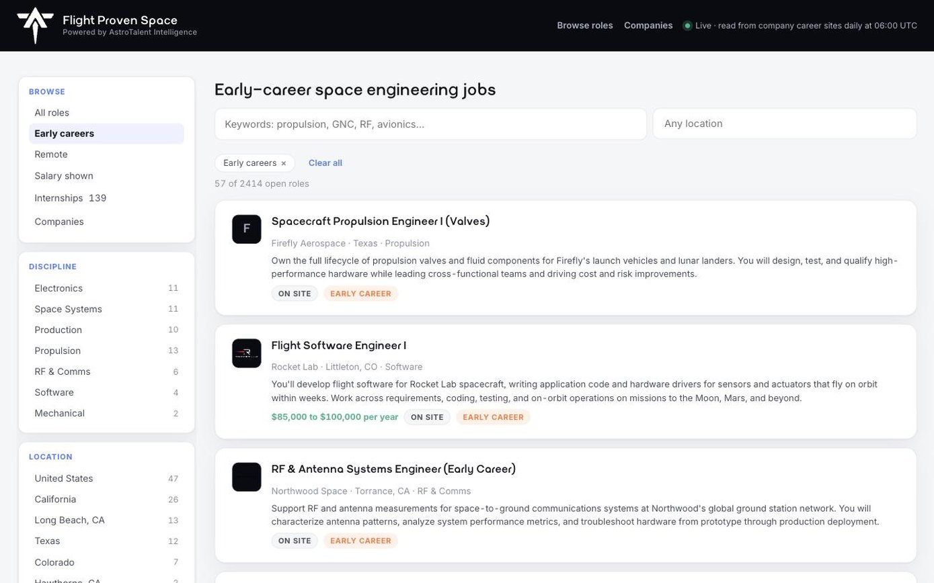The width and height of the screenshot is (934, 583).
Task: Open Companies in the top navigation
Action: 648,26
